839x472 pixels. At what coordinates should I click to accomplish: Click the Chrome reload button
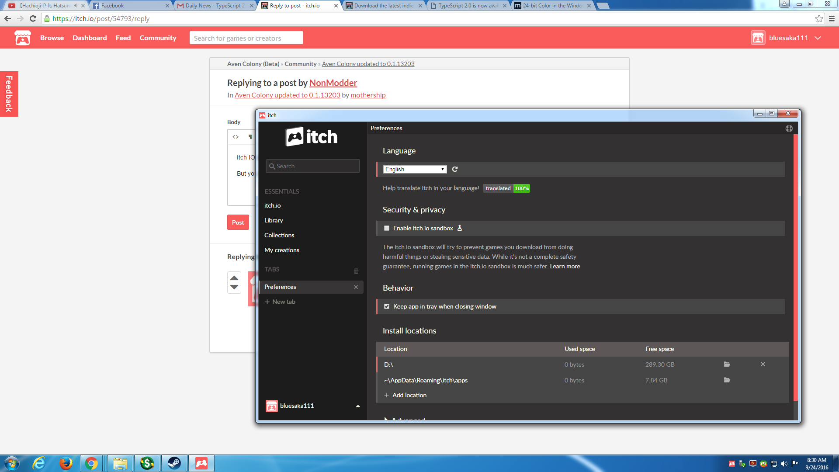[33, 18]
